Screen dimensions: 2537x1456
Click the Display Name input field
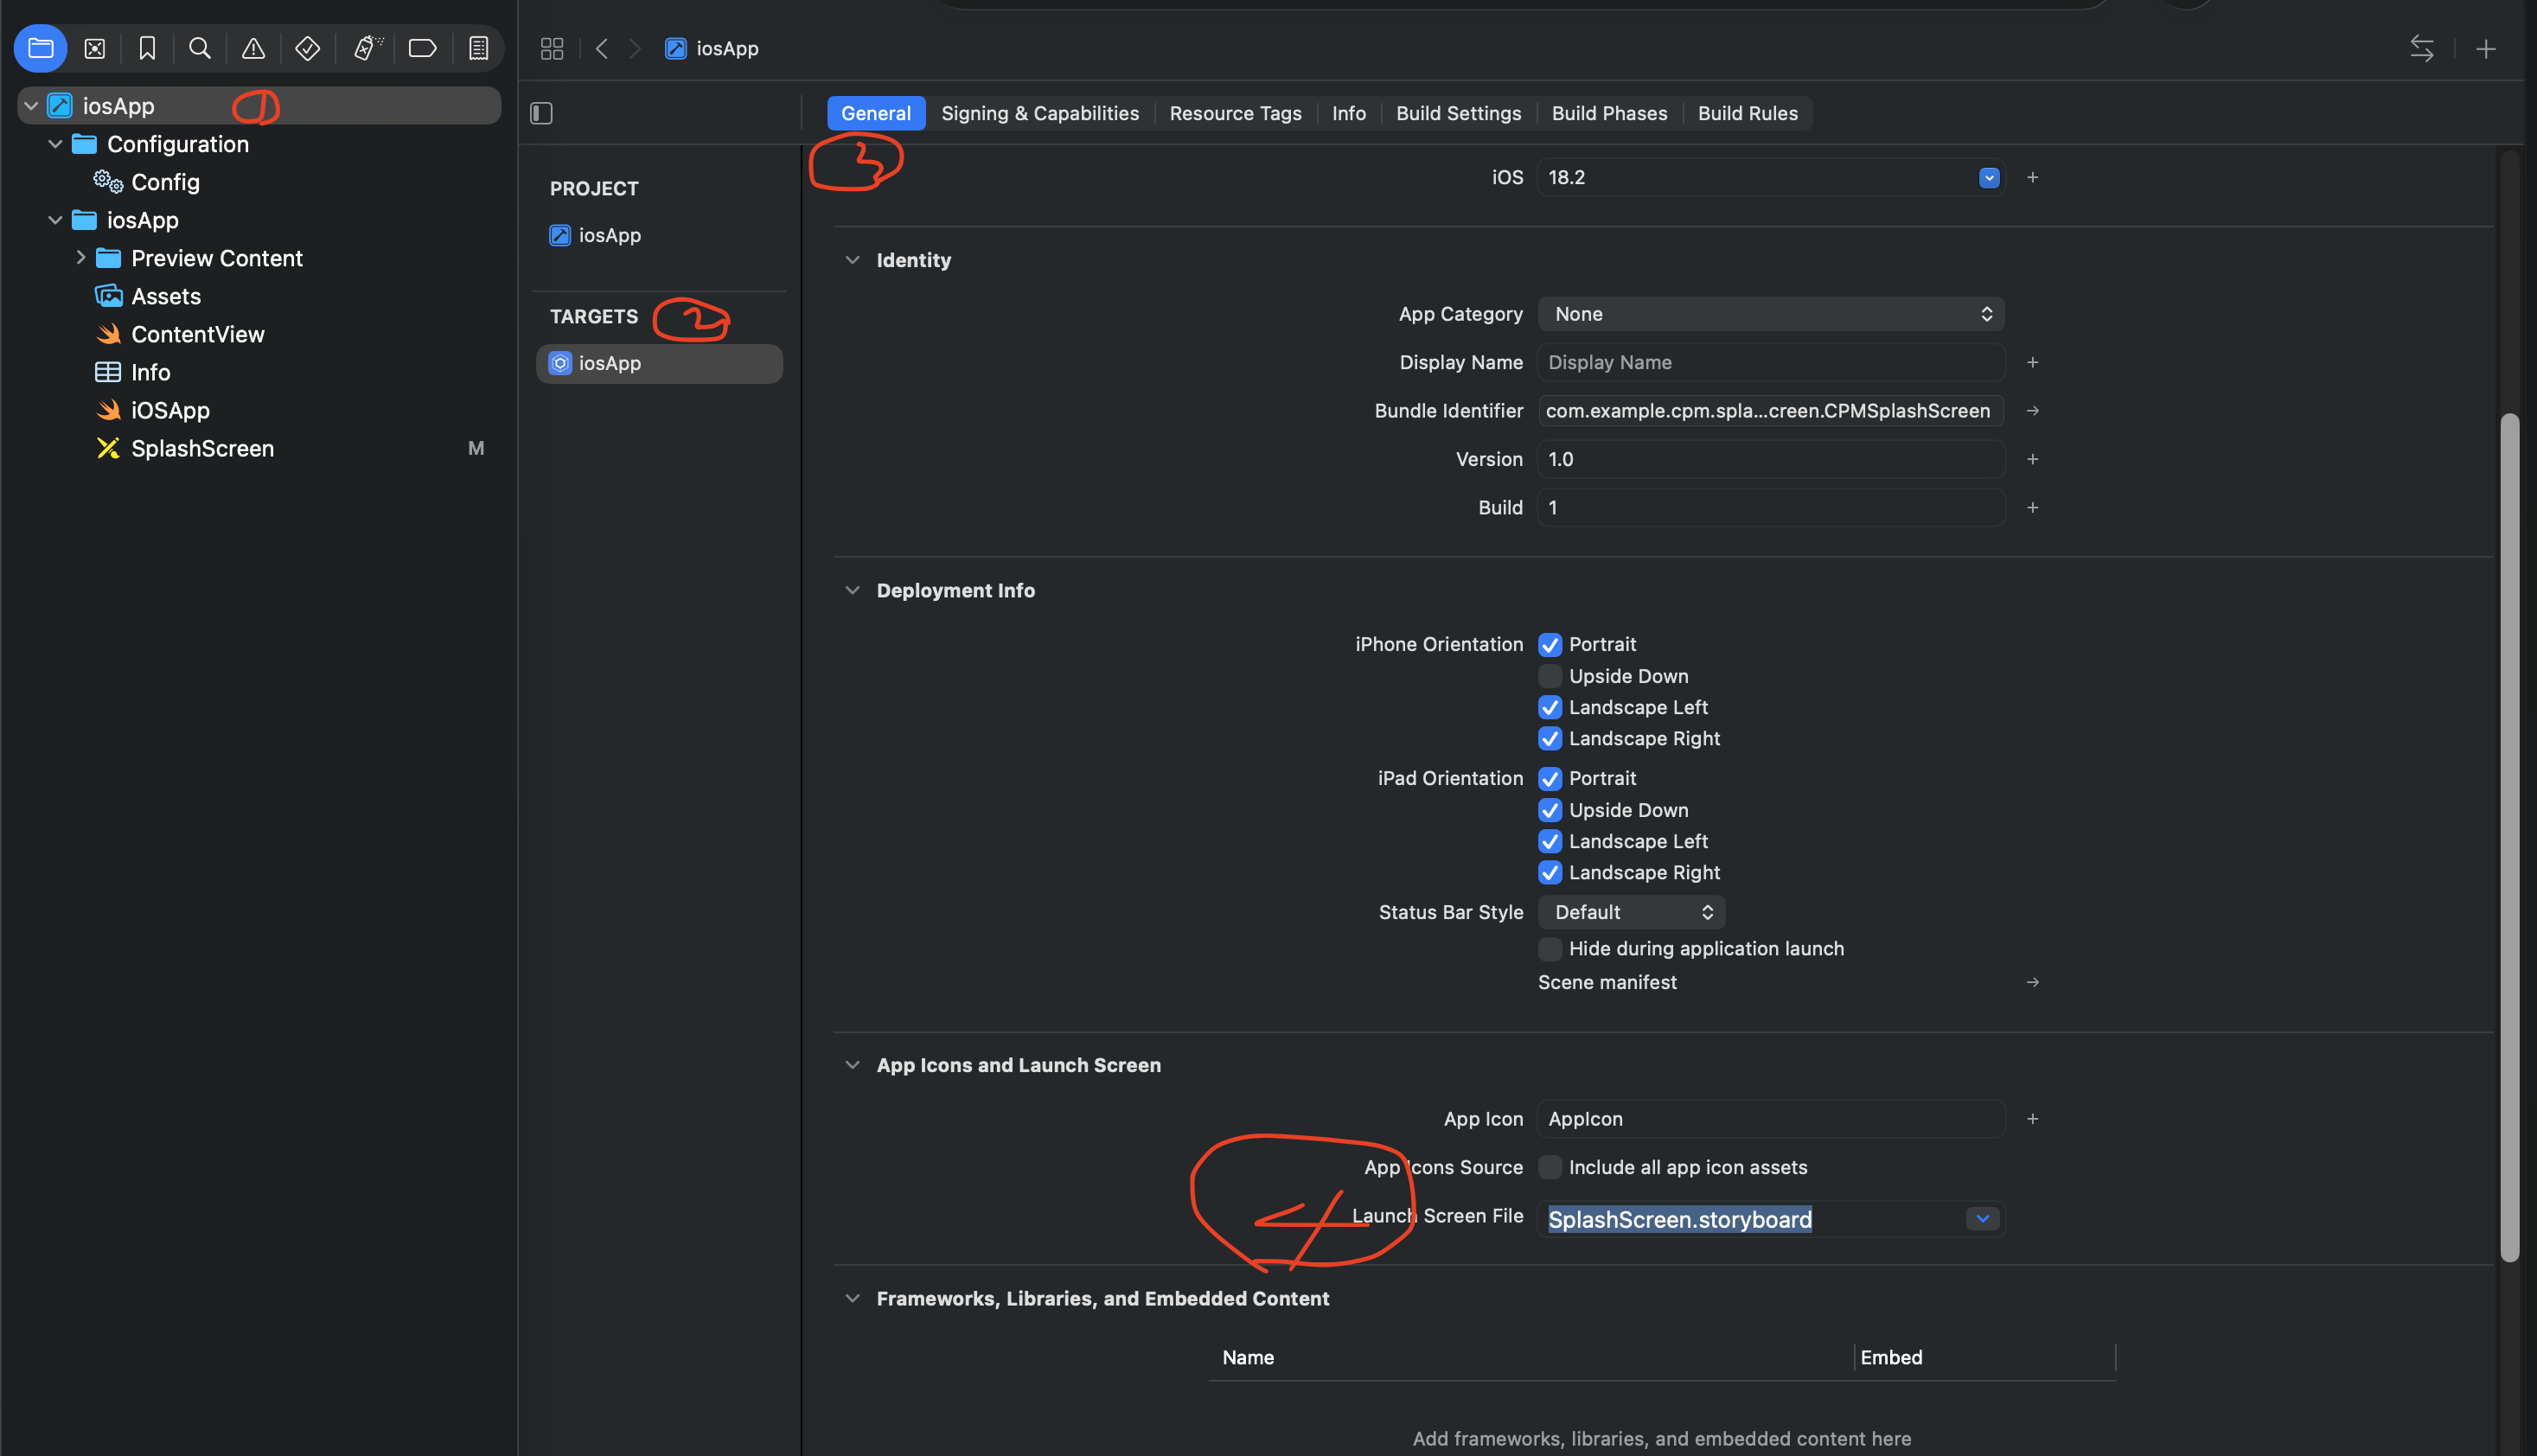(1770, 362)
